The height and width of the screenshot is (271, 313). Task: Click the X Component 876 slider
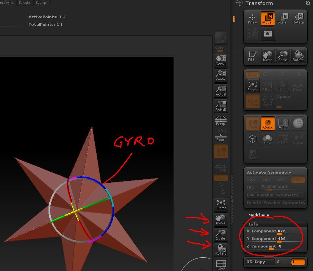(x=275, y=231)
